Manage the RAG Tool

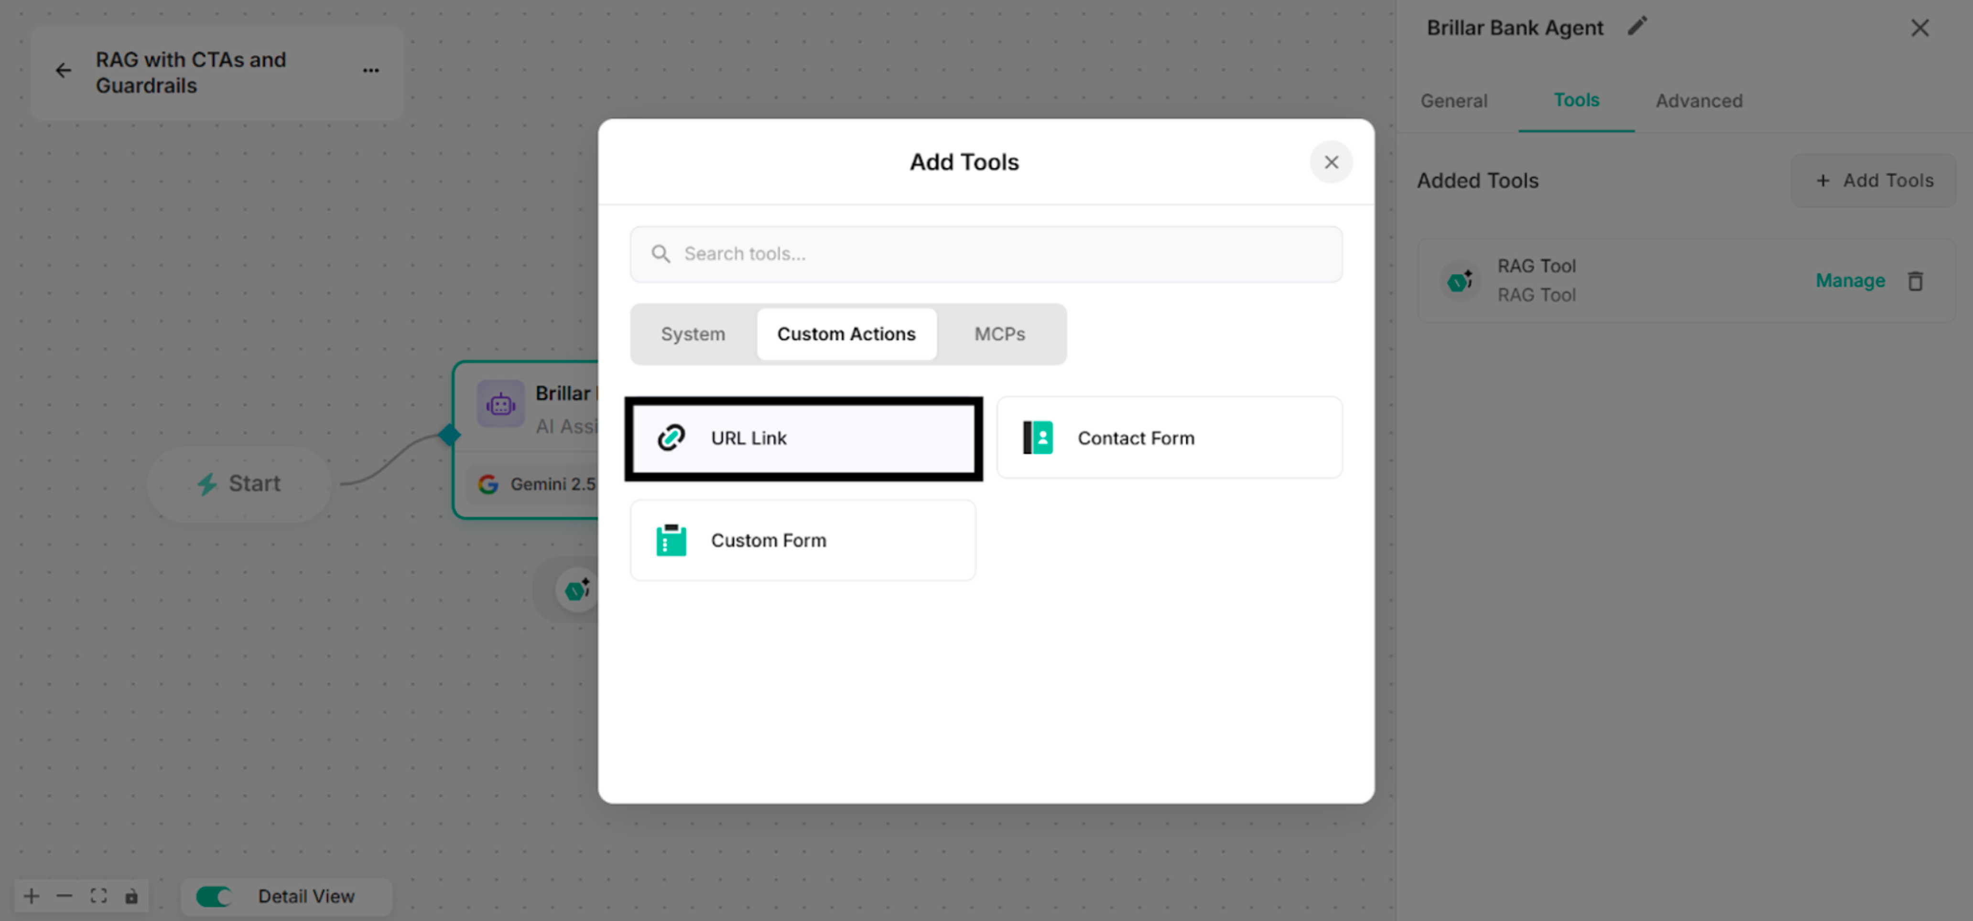[x=1850, y=280]
